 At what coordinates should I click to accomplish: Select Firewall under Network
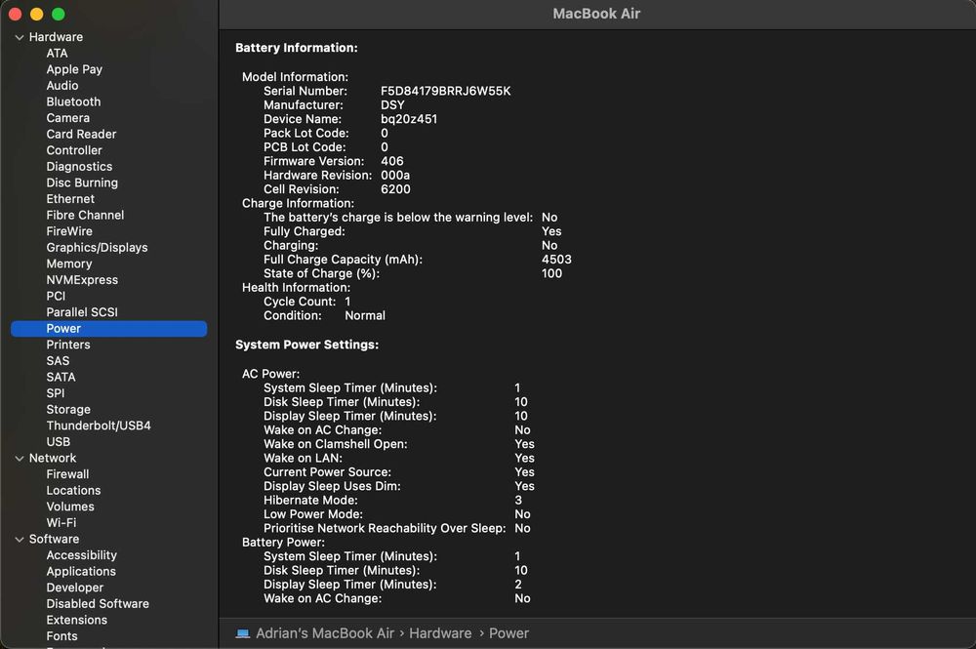tap(67, 474)
